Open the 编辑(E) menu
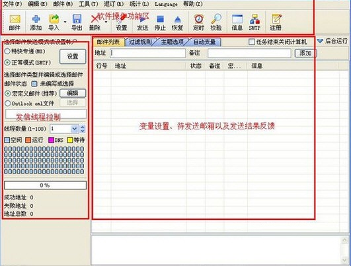The height and width of the screenshot is (266, 351). coord(38,4)
